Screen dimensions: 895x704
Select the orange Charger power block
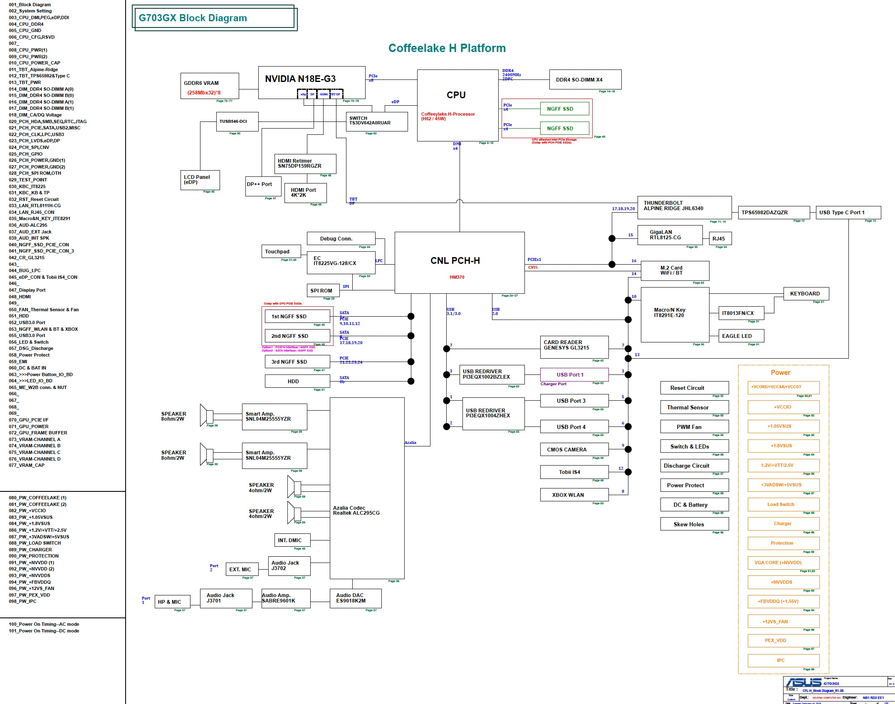tap(784, 523)
